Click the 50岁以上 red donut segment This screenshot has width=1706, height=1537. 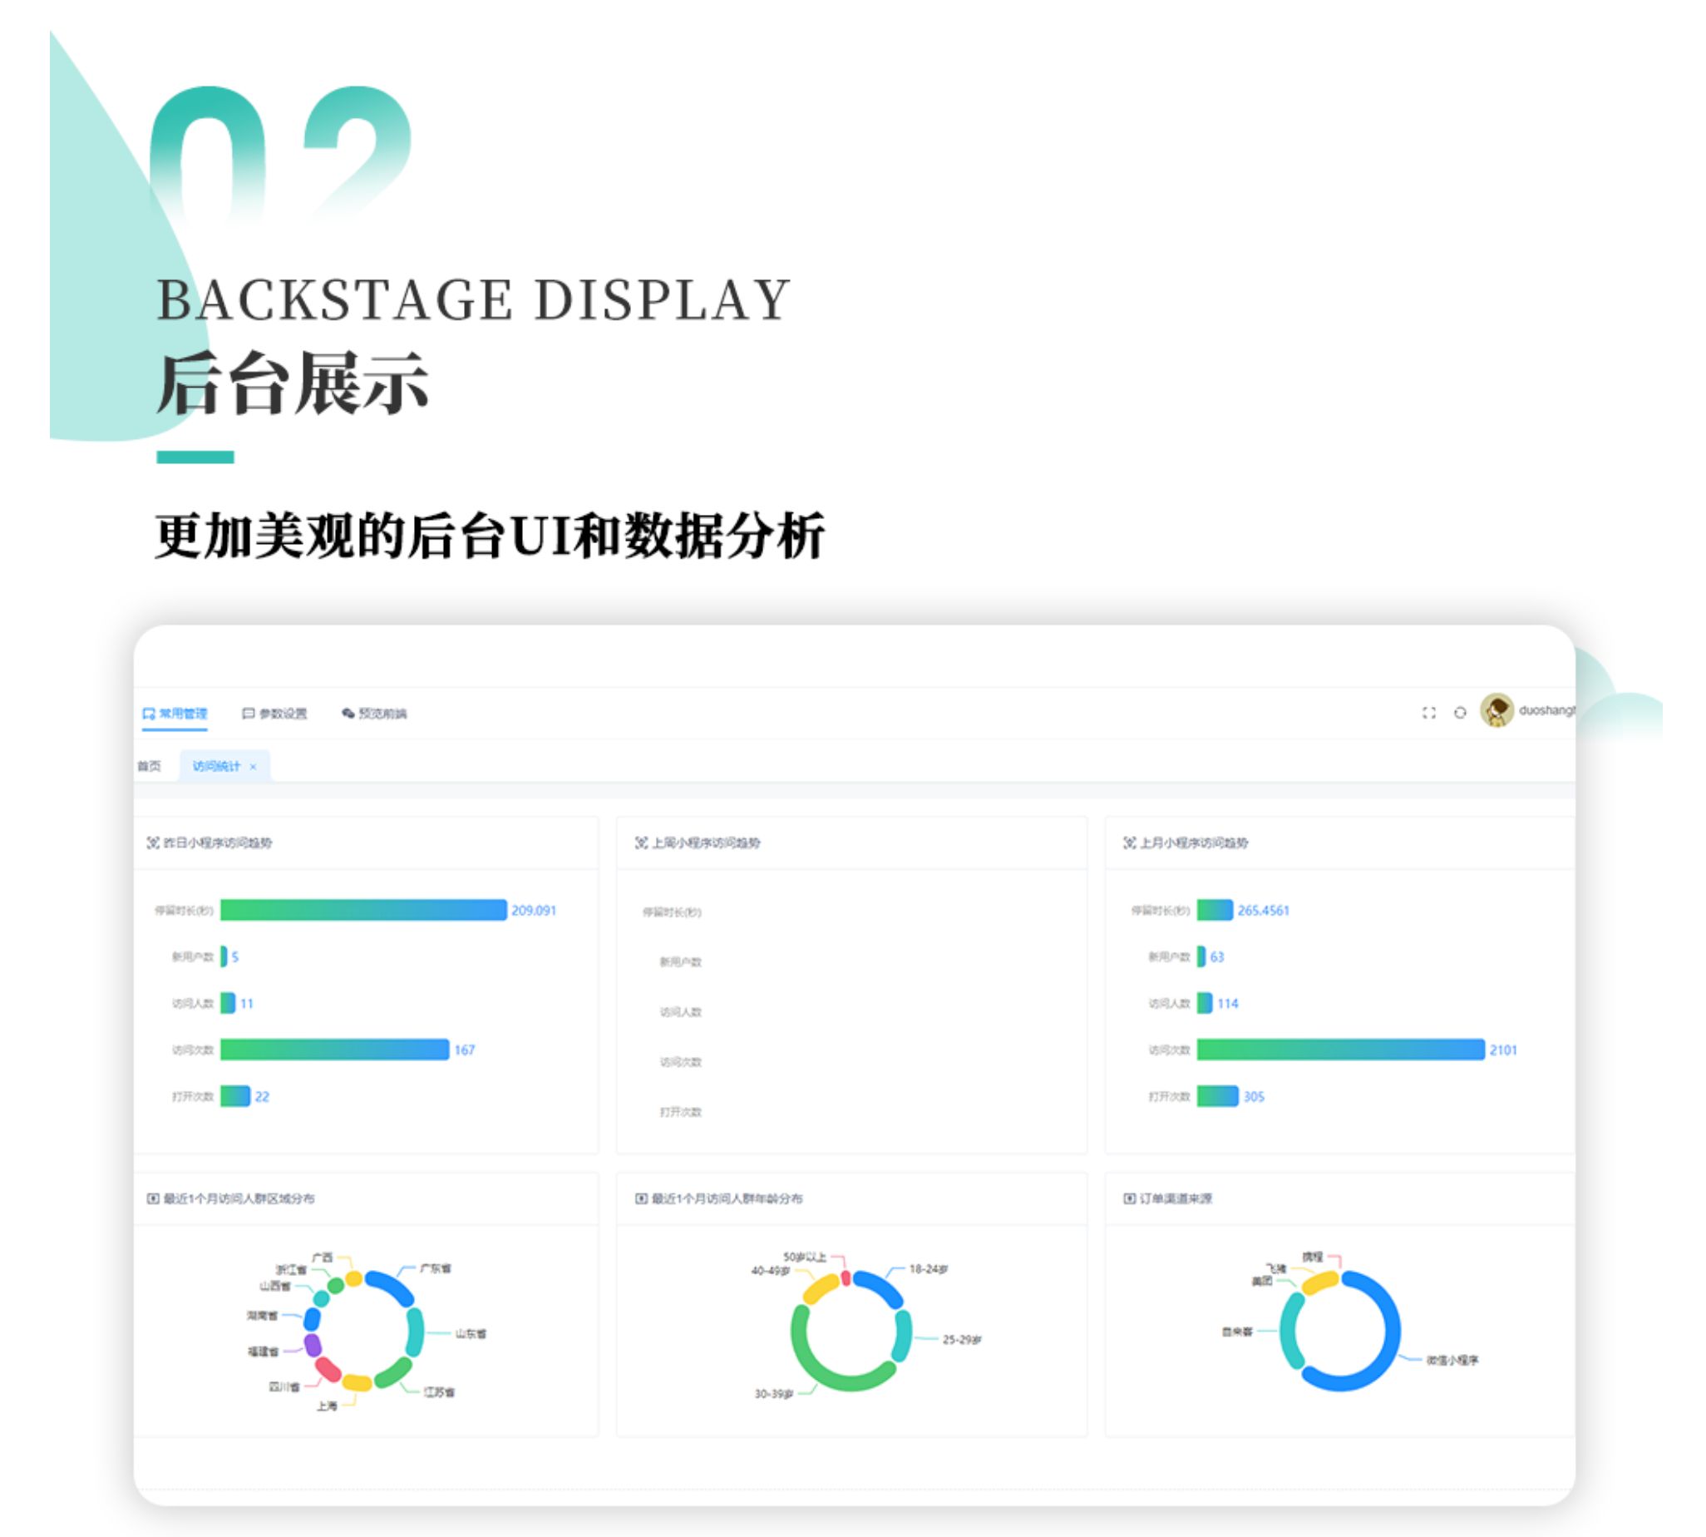846,1278
